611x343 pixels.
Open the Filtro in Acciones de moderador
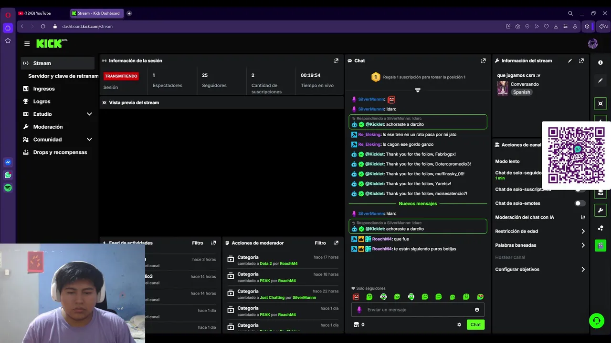click(320, 243)
